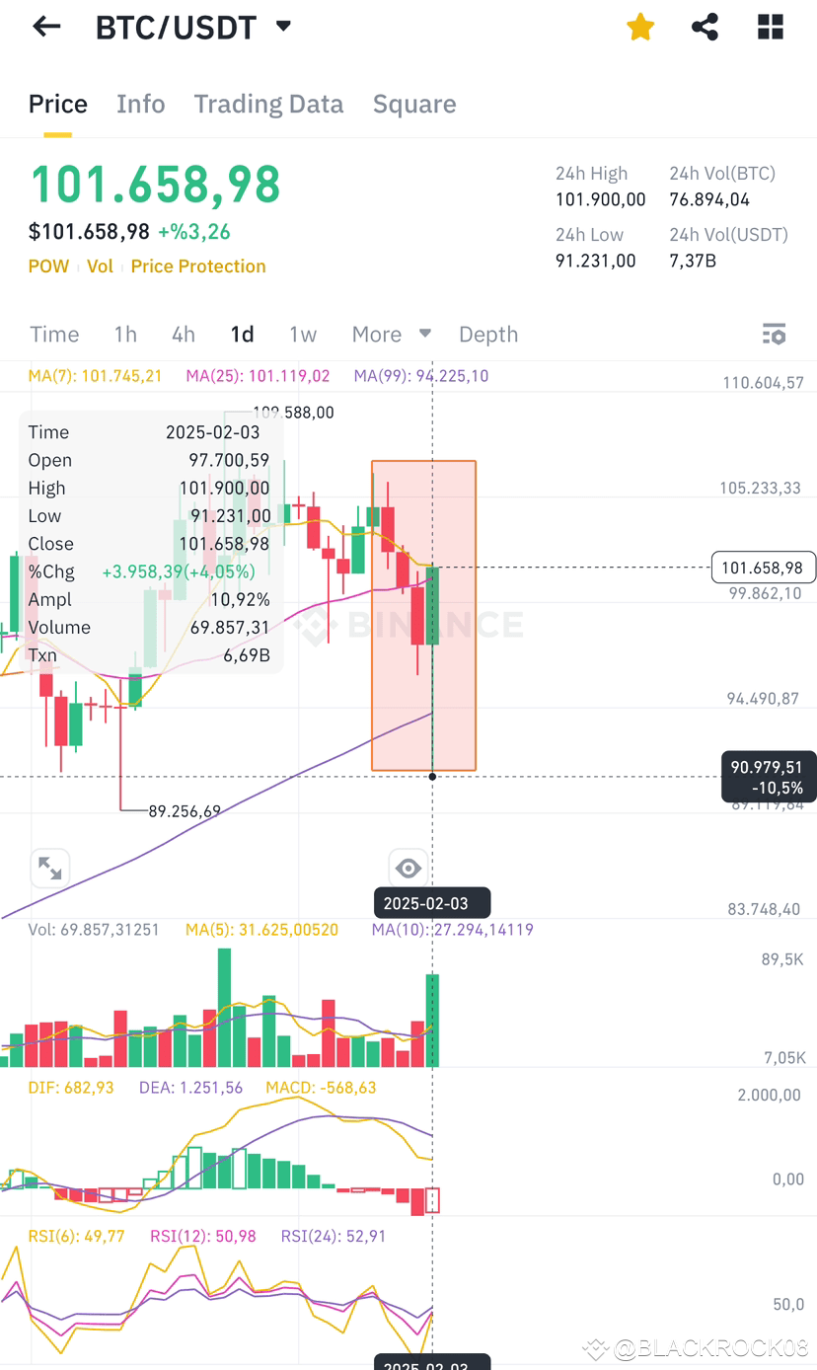This screenshot has height=1370, width=817.
Task: Open the share icon for BTC/USDT
Action: (705, 27)
